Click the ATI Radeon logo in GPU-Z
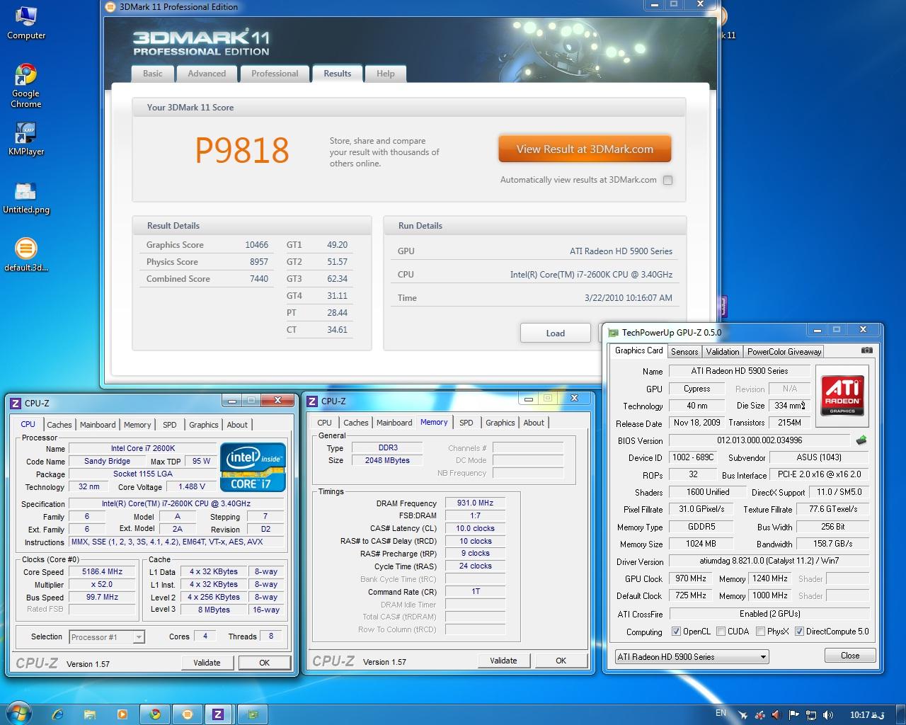This screenshot has width=906, height=725. tap(843, 395)
